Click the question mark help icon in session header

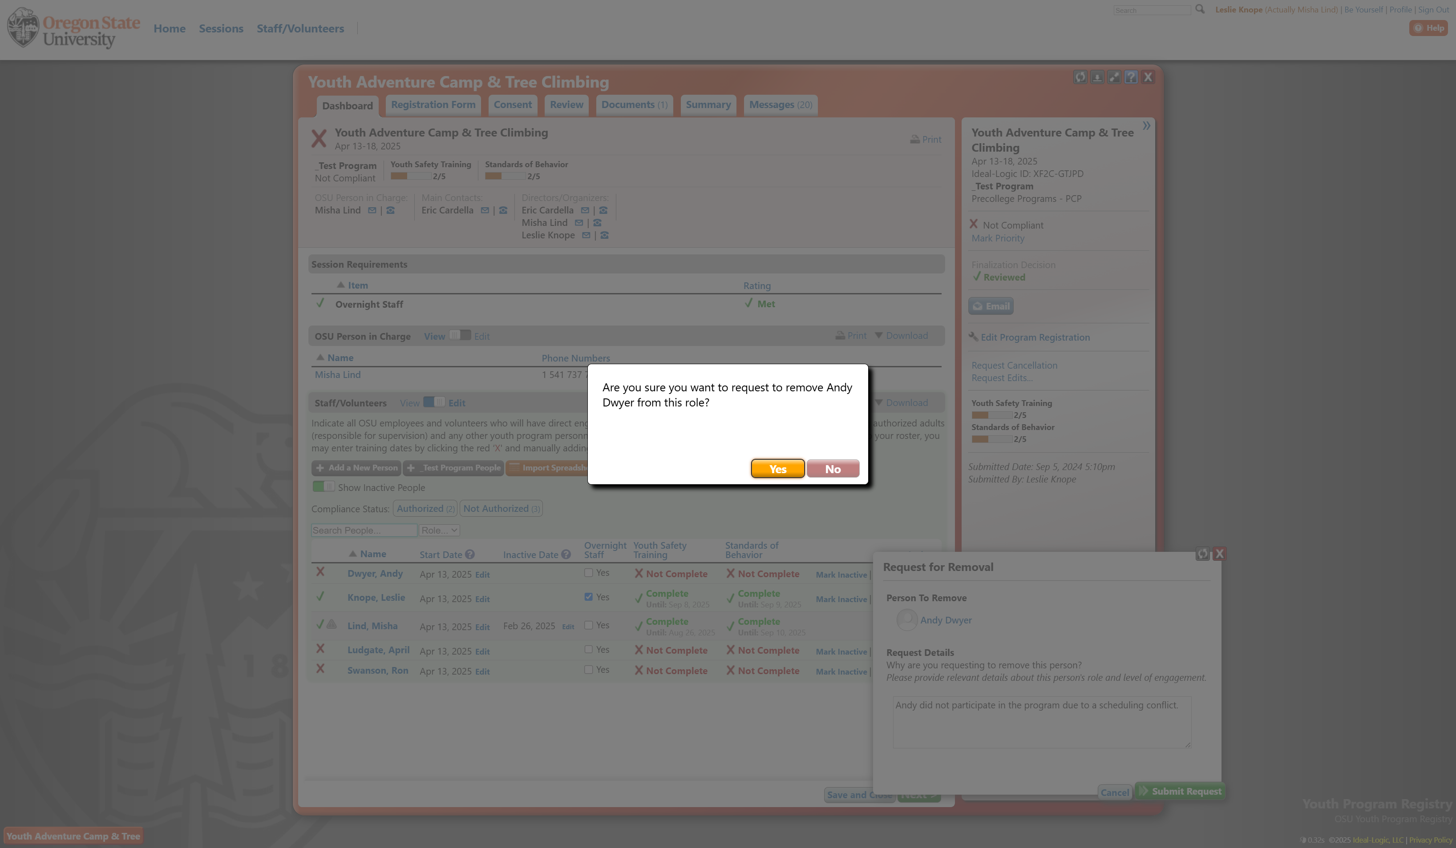pos(1131,77)
